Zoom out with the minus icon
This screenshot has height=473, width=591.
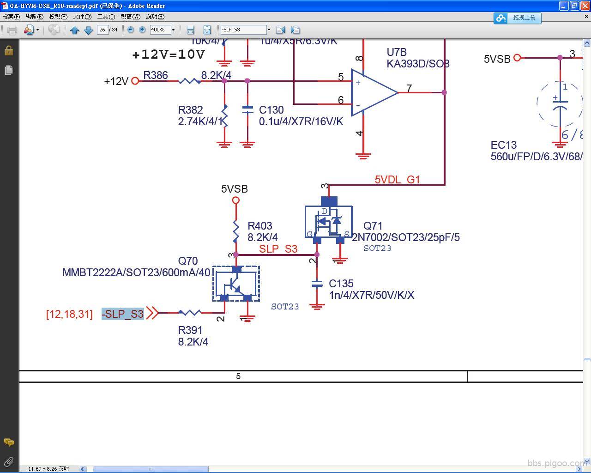click(131, 30)
